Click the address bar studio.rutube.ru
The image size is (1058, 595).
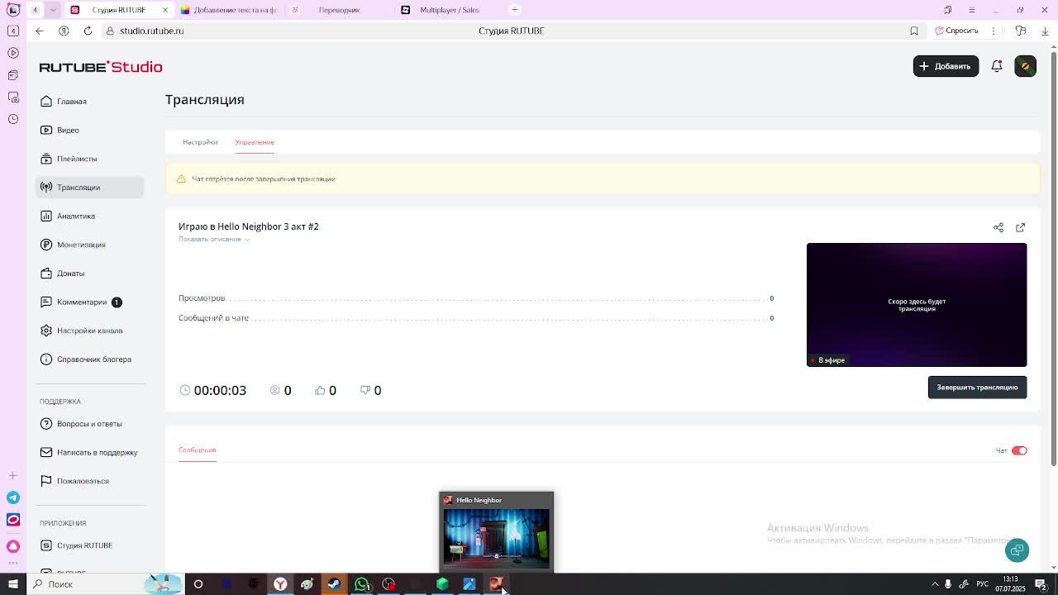(151, 31)
